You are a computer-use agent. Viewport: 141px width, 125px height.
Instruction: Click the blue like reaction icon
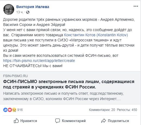tap(5, 110)
